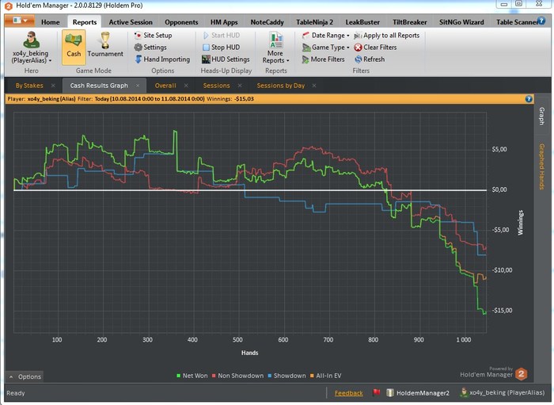Screen dimensions: 554x405
Task: Open the Active Session tab
Action: (131, 22)
